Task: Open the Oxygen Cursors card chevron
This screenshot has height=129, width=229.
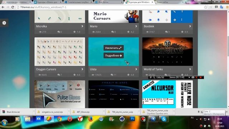Action: click(x=82, y=69)
